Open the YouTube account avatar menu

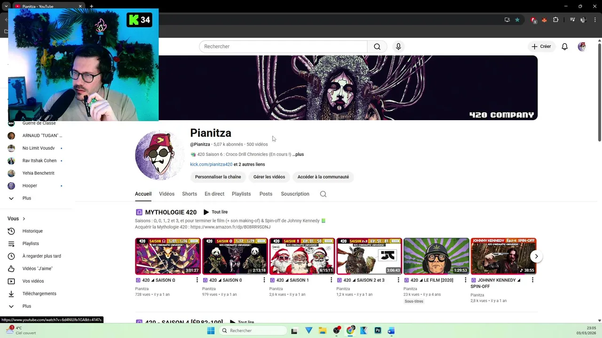pos(582,46)
